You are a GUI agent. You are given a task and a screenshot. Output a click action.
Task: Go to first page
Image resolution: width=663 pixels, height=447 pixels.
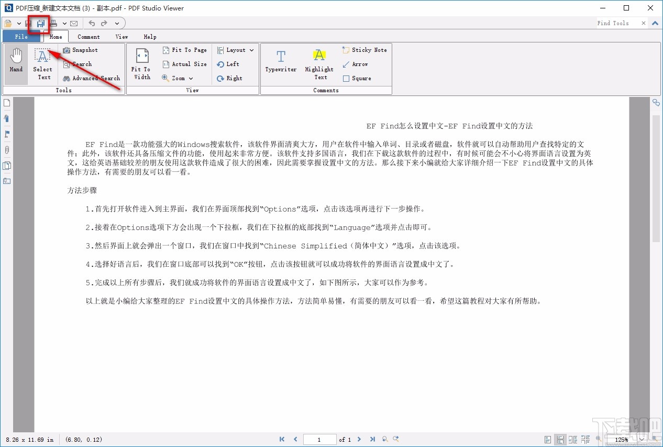pyautogui.click(x=282, y=439)
